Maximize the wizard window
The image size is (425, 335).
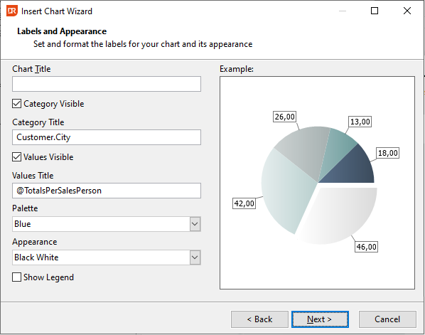375,11
